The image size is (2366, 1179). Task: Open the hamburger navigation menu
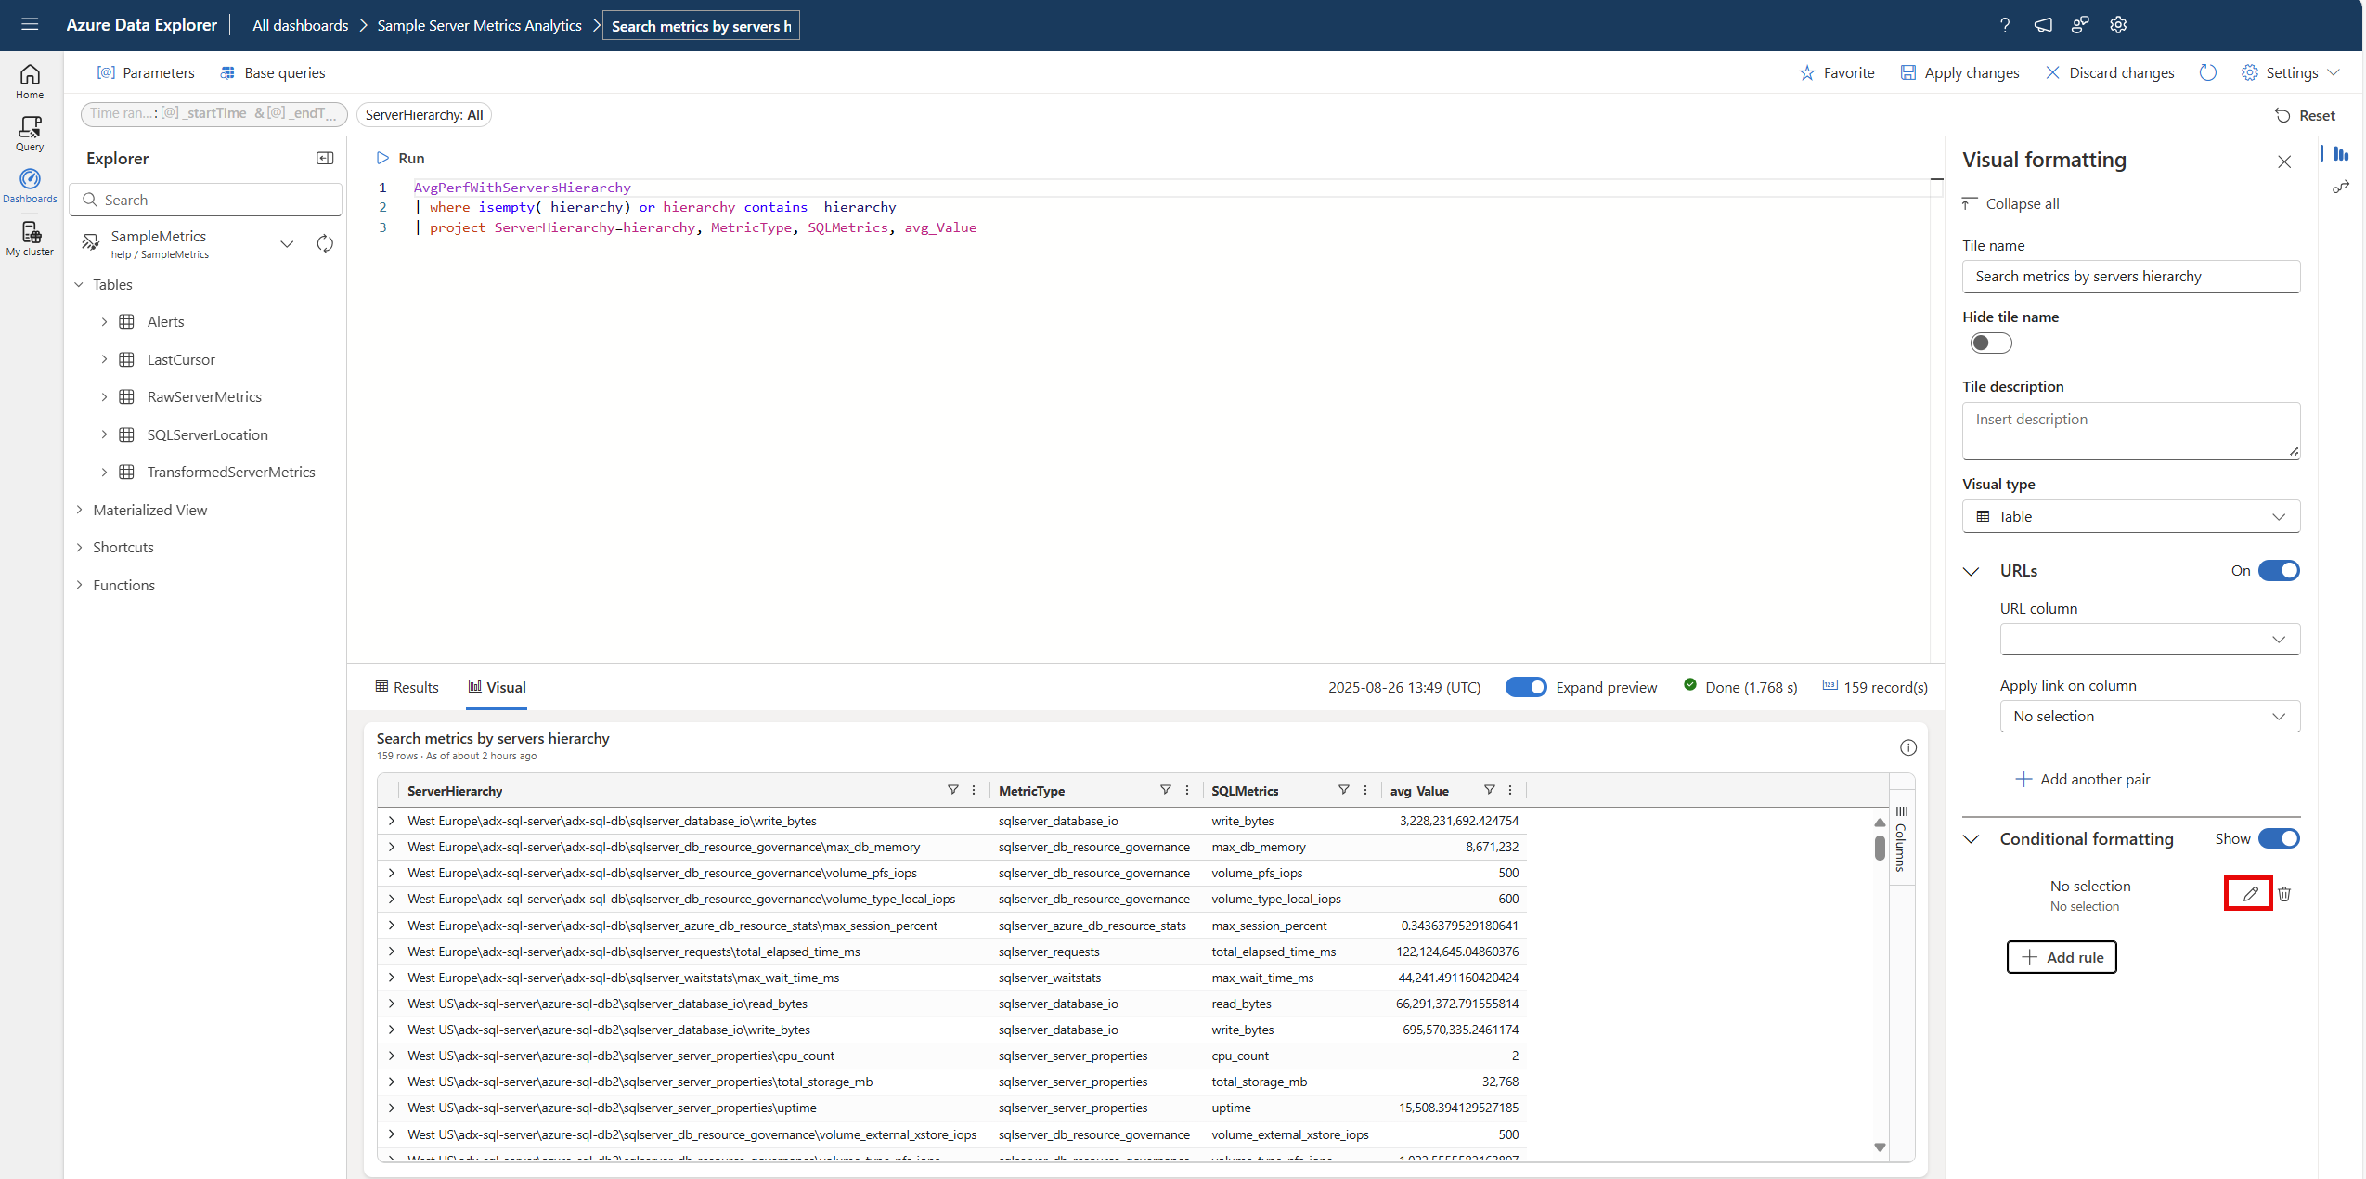tap(30, 24)
